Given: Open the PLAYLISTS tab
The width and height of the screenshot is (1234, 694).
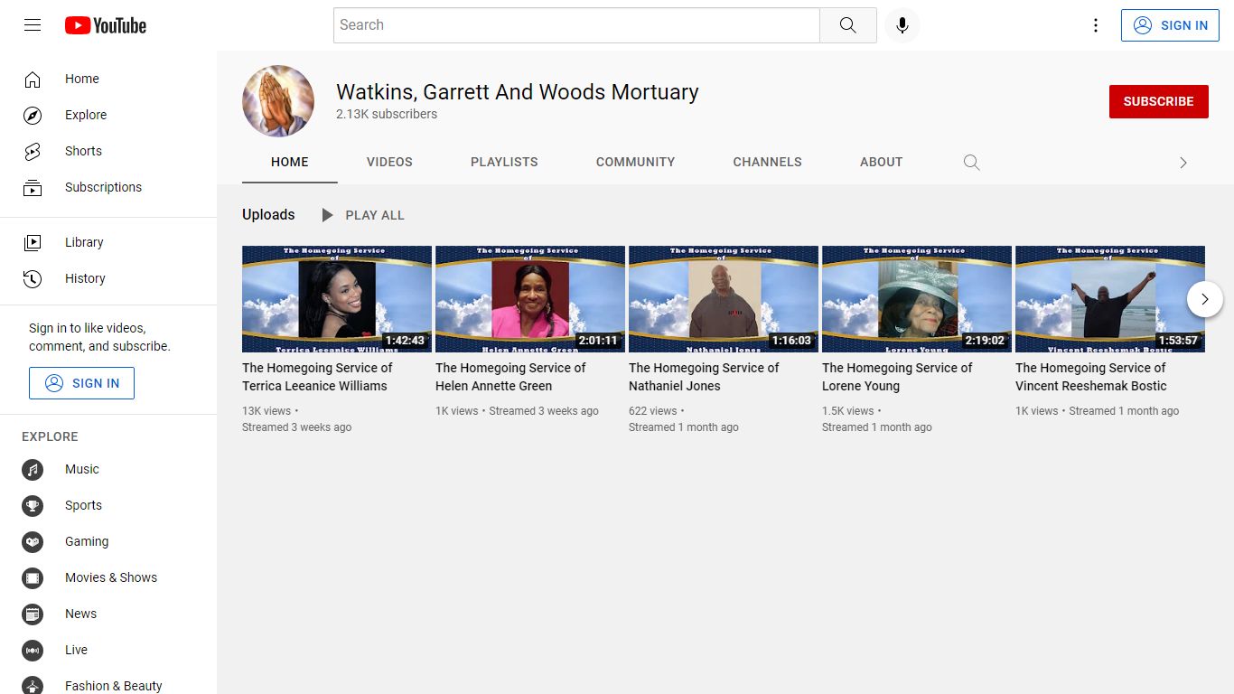Looking at the screenshot, I should tap(504, 163).
